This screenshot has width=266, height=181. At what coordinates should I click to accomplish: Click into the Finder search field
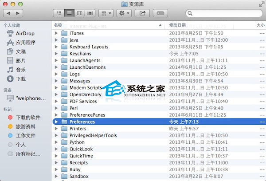(x=224, y=13)
